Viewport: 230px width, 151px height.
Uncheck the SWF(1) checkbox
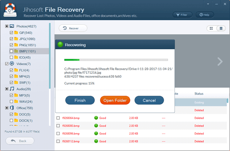pyautogui.click(x=11, y=82)
